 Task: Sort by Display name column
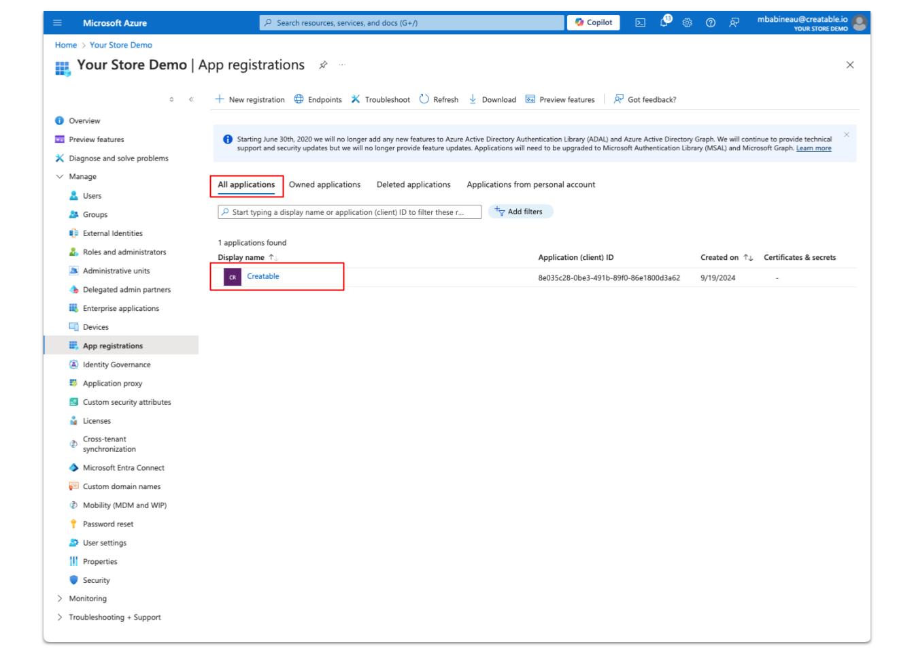(248, 257)
